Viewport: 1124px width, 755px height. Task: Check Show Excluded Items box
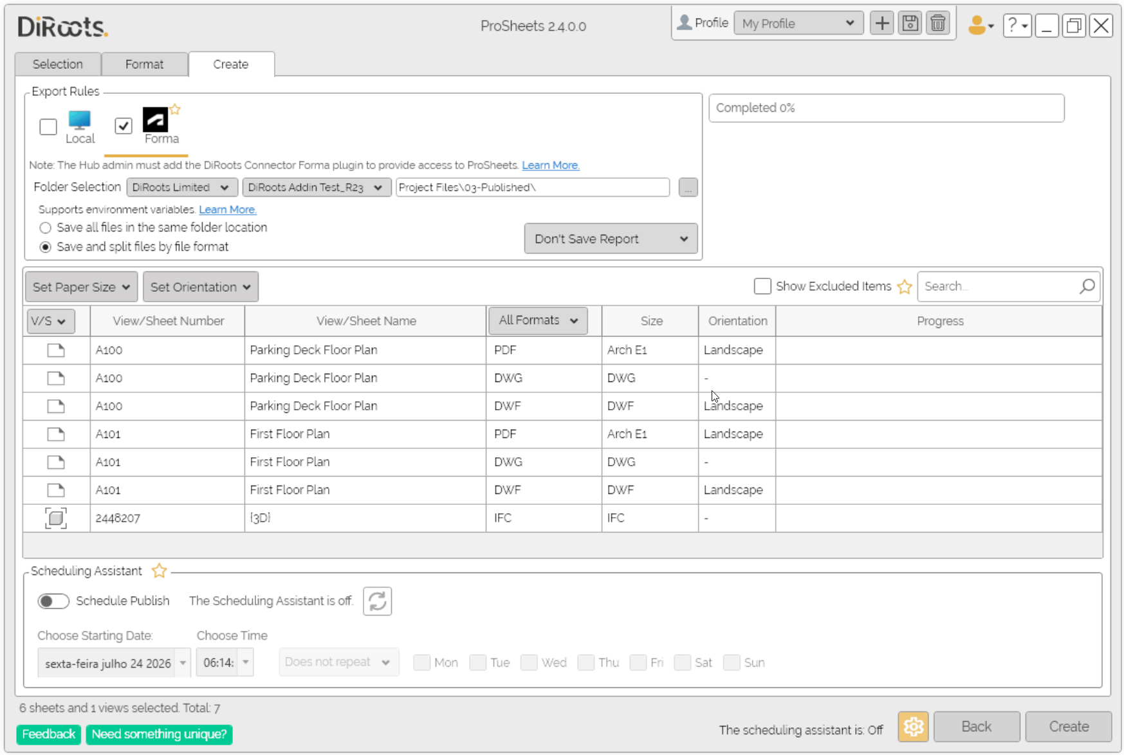tap(762, 286)
